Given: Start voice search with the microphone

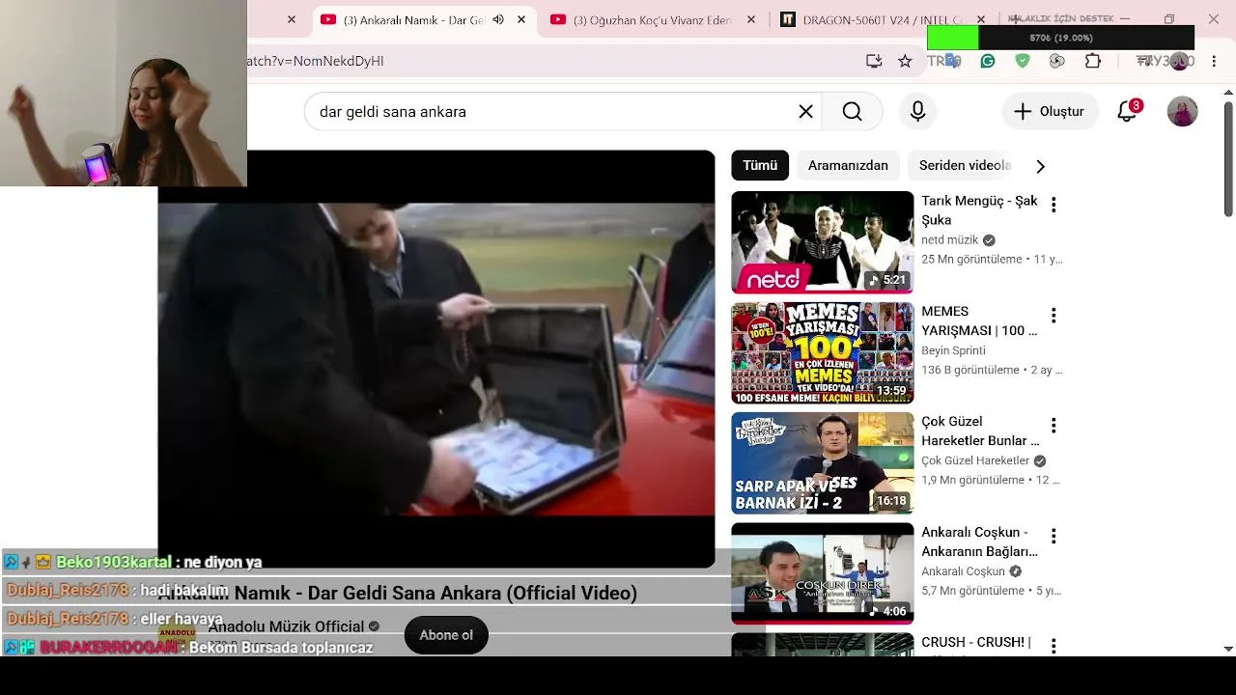Looking at the screenshot, I should click(x=917, y=112).
